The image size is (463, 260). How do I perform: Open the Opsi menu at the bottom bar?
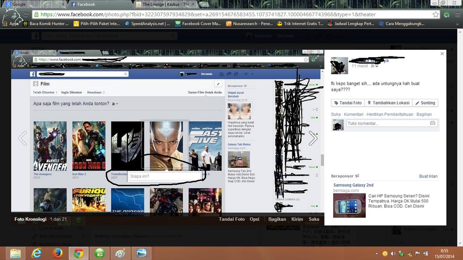(254, 219)
